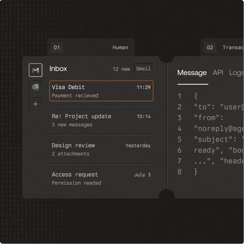Click the Yesterday date label

coord(138,146)
